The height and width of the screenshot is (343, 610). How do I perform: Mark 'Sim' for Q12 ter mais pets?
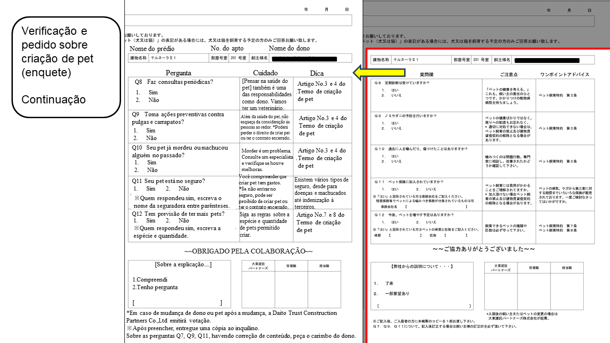pyautogui.click(x=151, y=221)
